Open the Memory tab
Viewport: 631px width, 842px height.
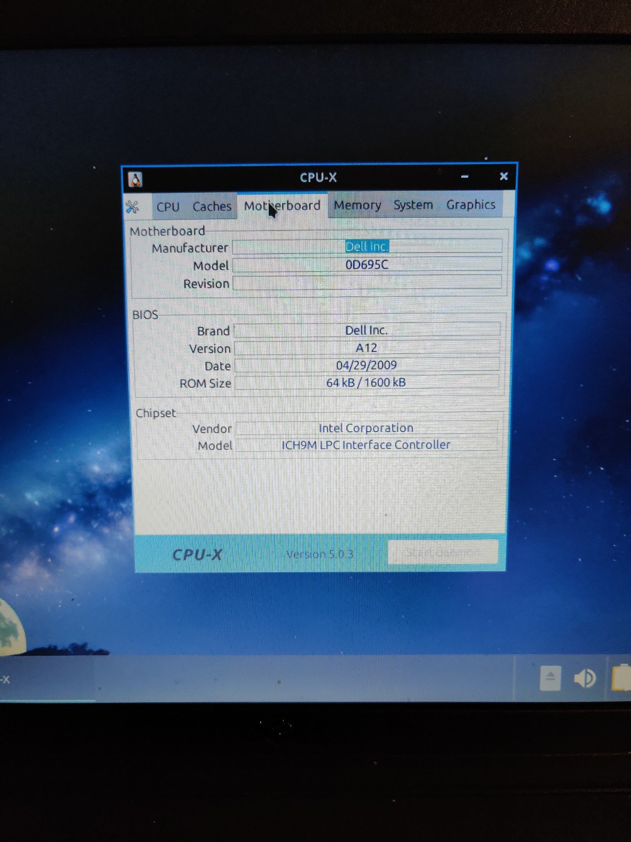click(x=357, y=205)
